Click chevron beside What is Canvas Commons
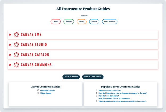 tap(97, 91)
